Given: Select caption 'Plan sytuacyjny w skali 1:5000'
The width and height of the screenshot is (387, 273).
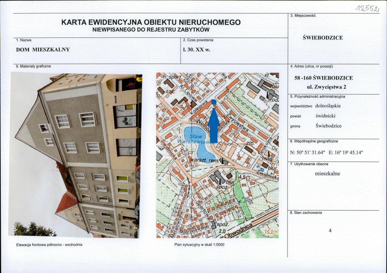Looking at the screenshot, I should click(199, 245).
